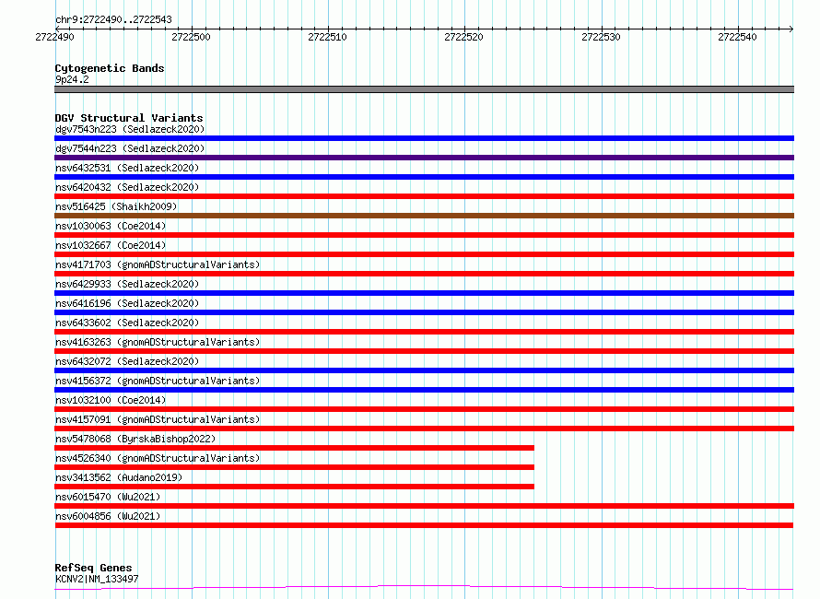Screen dimensions: 820x599
Task: Select nsv1030063 (Coe2014) label
Action: [111, 226]
